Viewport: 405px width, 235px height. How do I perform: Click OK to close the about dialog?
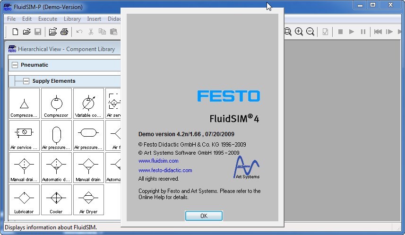tap(204, 216)
